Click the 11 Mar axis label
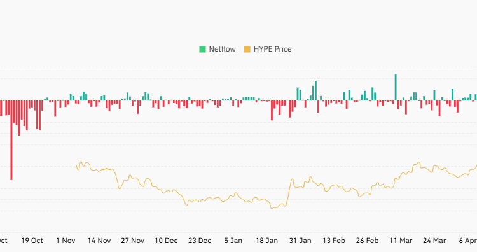This screenshot has width=477, height=252. [401, 241]
